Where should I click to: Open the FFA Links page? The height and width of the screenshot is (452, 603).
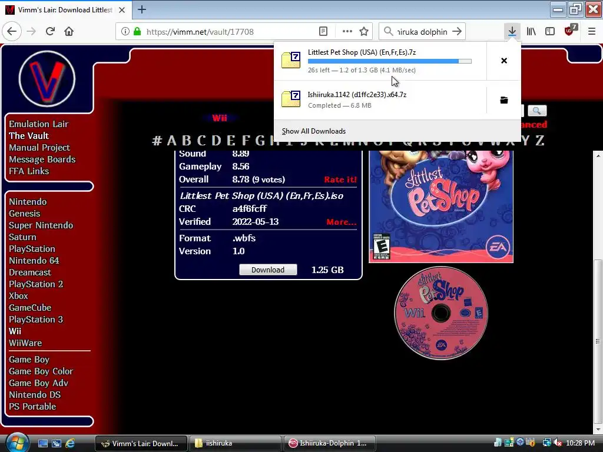[x=29, y=171]
